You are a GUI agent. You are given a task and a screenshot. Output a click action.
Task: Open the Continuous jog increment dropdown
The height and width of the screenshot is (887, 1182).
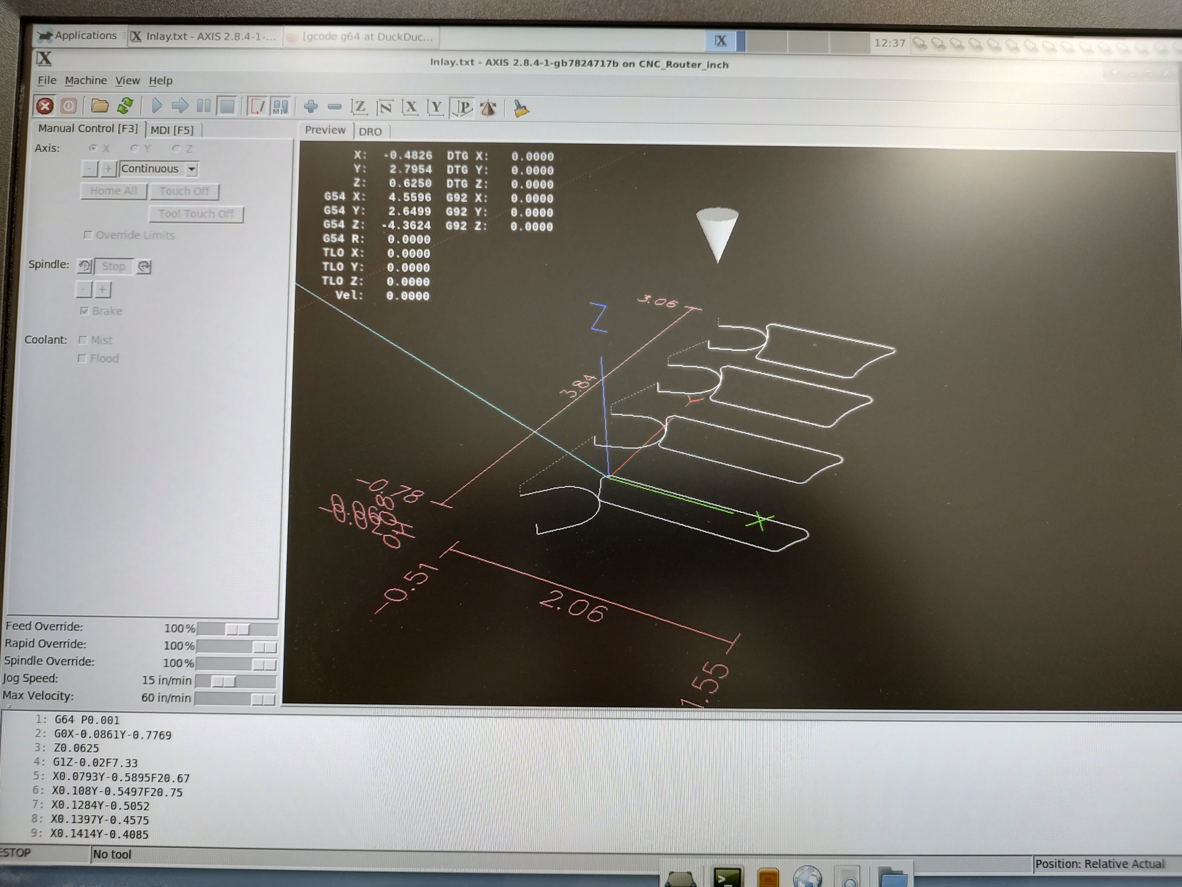pos(191,170)
